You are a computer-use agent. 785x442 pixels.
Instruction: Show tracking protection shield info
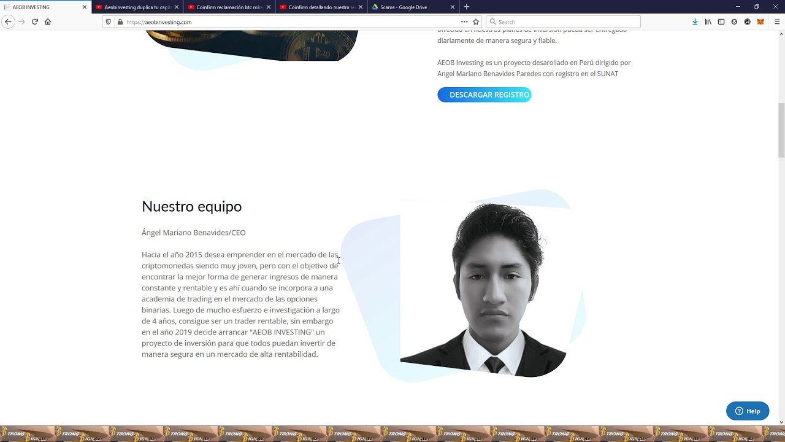[109, 21]
